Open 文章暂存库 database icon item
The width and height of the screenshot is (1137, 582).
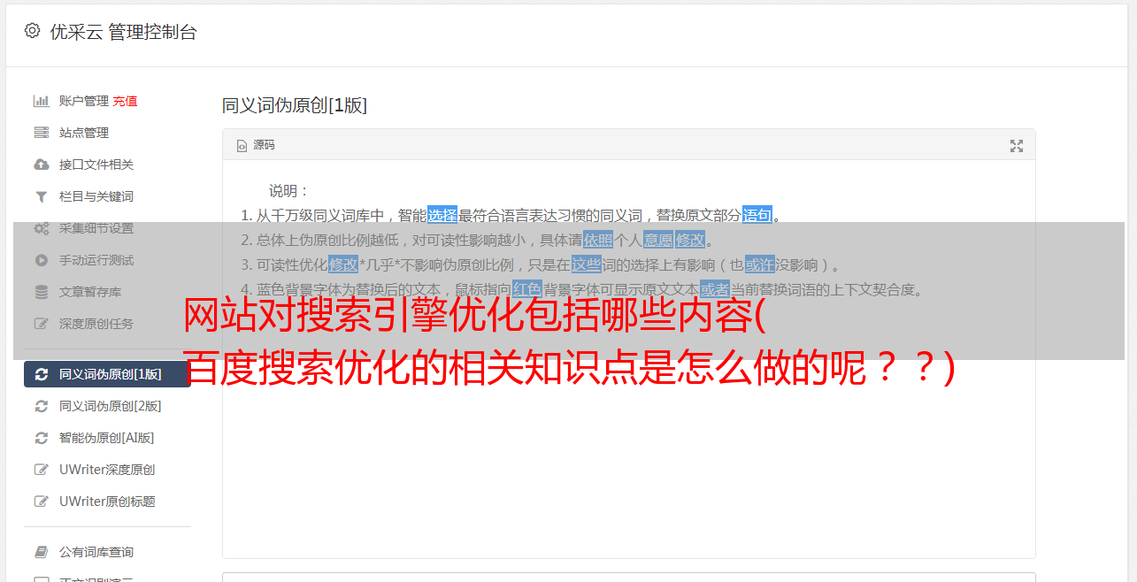pos(90,292)
